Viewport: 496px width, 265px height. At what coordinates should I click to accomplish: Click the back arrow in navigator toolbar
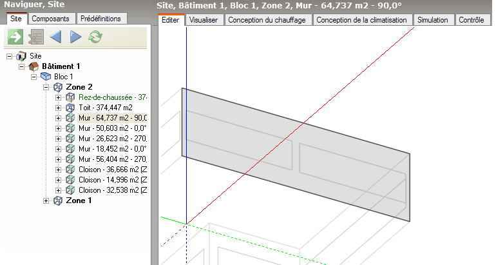[55, 37]
